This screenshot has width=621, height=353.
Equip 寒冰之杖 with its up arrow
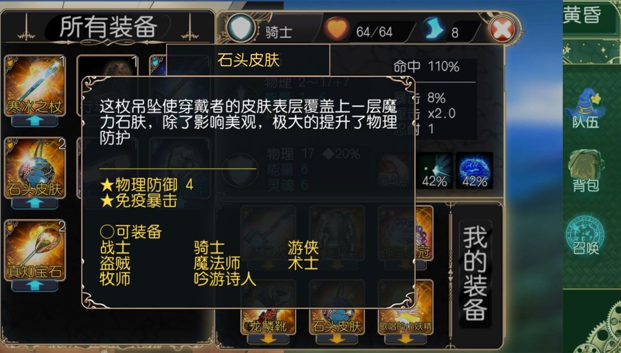point(35,121)
